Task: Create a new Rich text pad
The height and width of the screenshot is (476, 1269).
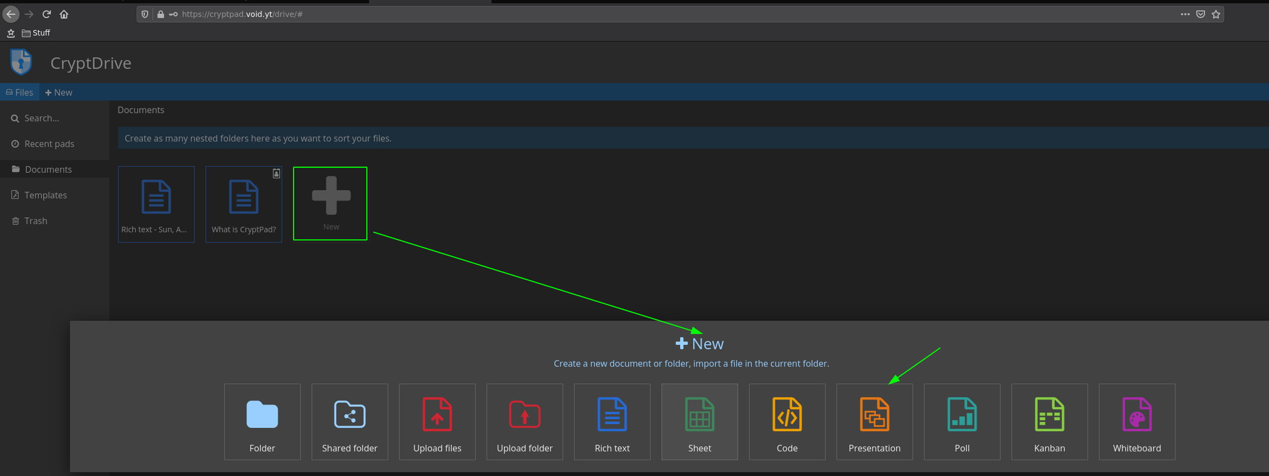Action: [612, 422]
